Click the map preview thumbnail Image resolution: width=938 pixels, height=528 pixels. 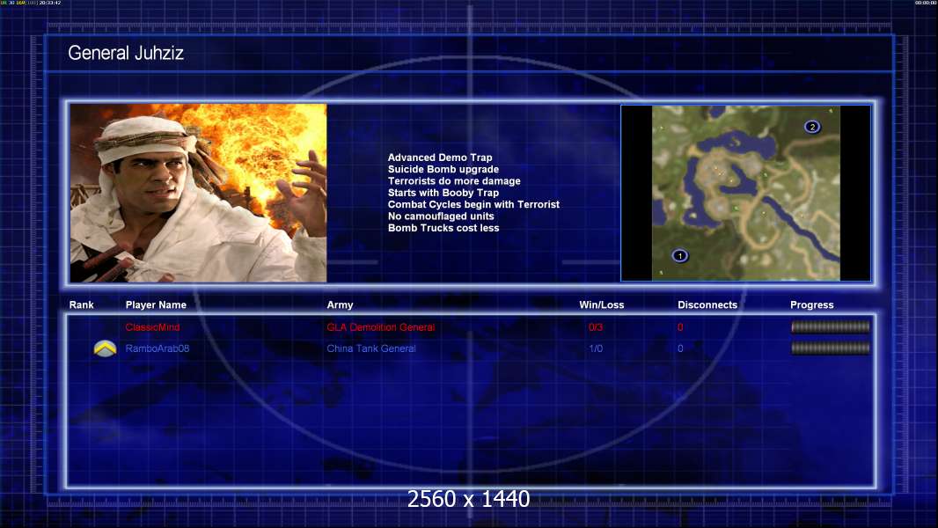(x=746, y=193)
